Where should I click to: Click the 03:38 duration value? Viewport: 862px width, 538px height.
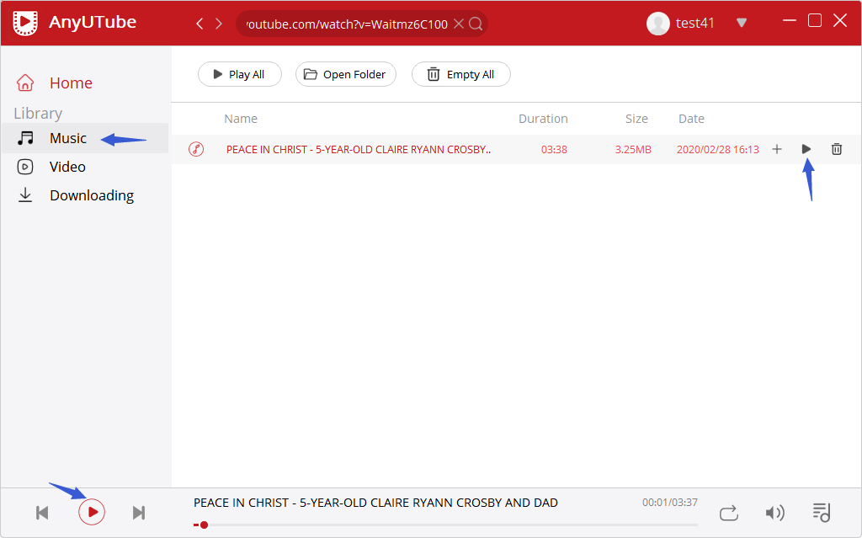point(554,150)
